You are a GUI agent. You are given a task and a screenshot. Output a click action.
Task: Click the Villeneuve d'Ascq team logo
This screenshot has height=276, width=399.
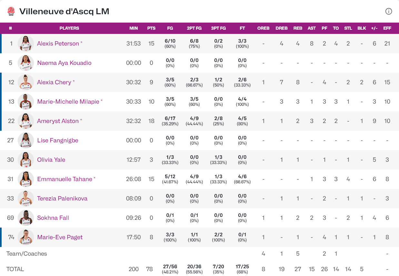coord(11,11)
